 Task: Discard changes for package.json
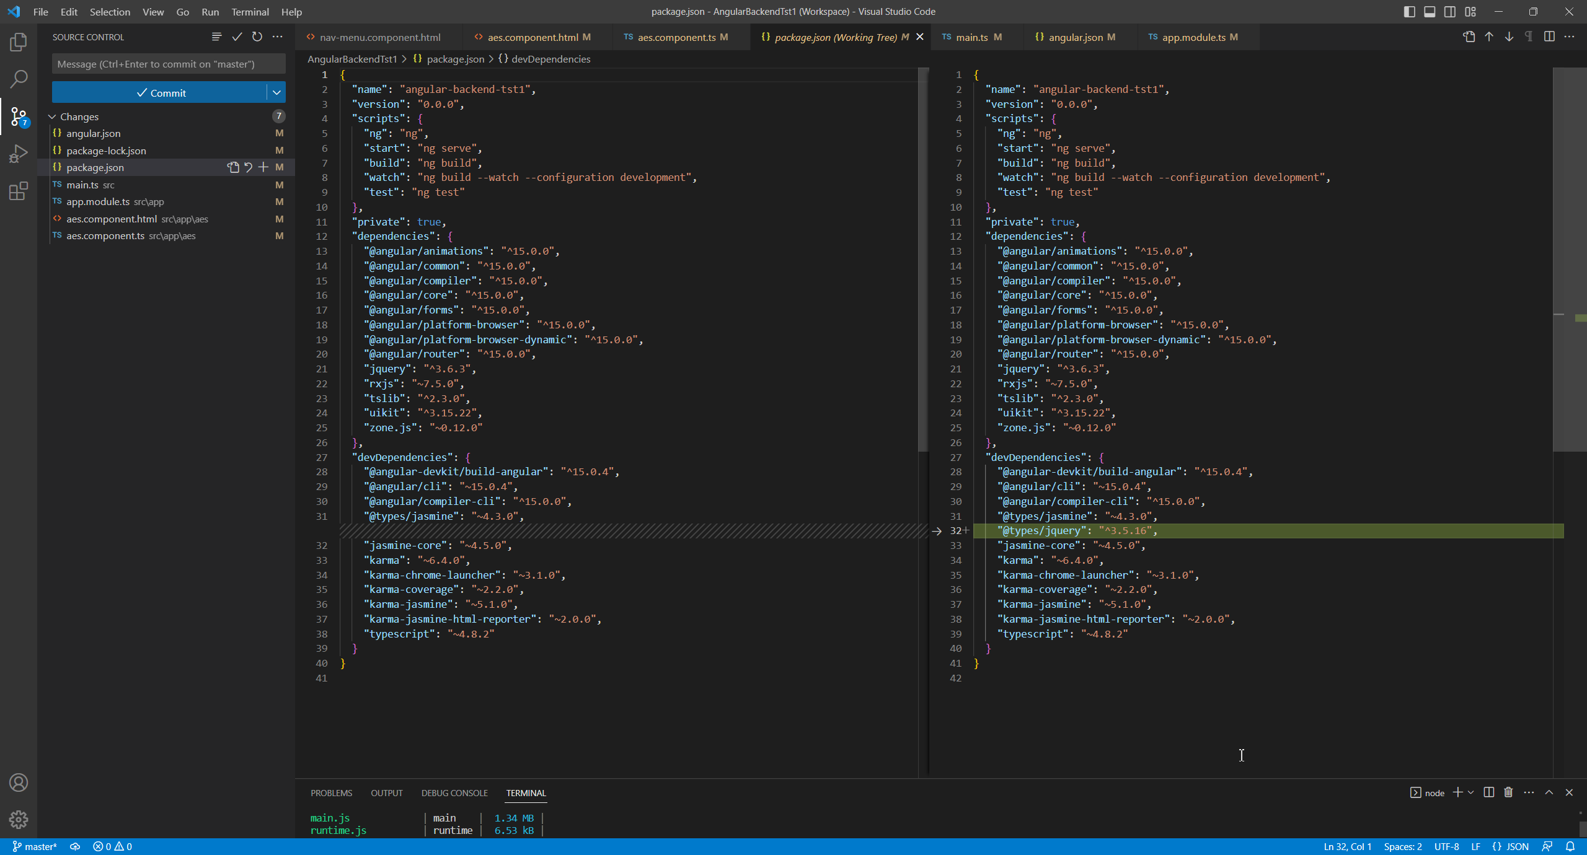248,167
